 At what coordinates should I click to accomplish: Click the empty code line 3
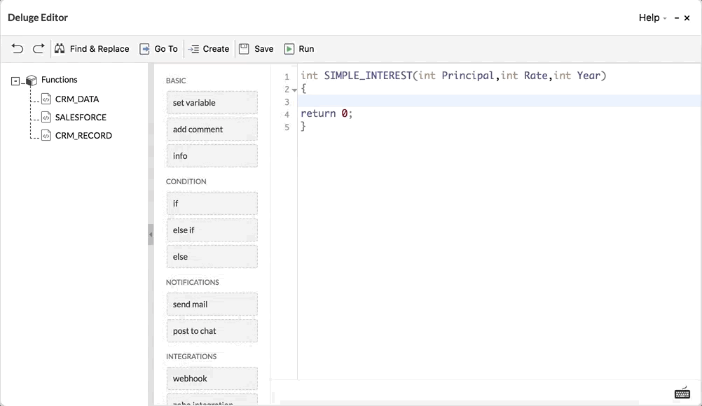(490, 101)
